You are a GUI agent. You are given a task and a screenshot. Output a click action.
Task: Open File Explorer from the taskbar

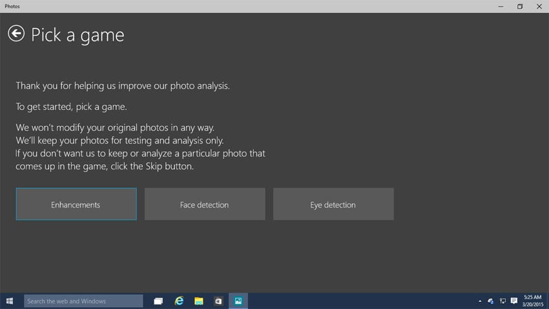(x=199, y=301)
